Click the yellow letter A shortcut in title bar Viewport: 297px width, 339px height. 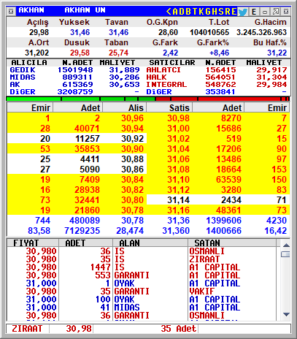click(175, 12)
